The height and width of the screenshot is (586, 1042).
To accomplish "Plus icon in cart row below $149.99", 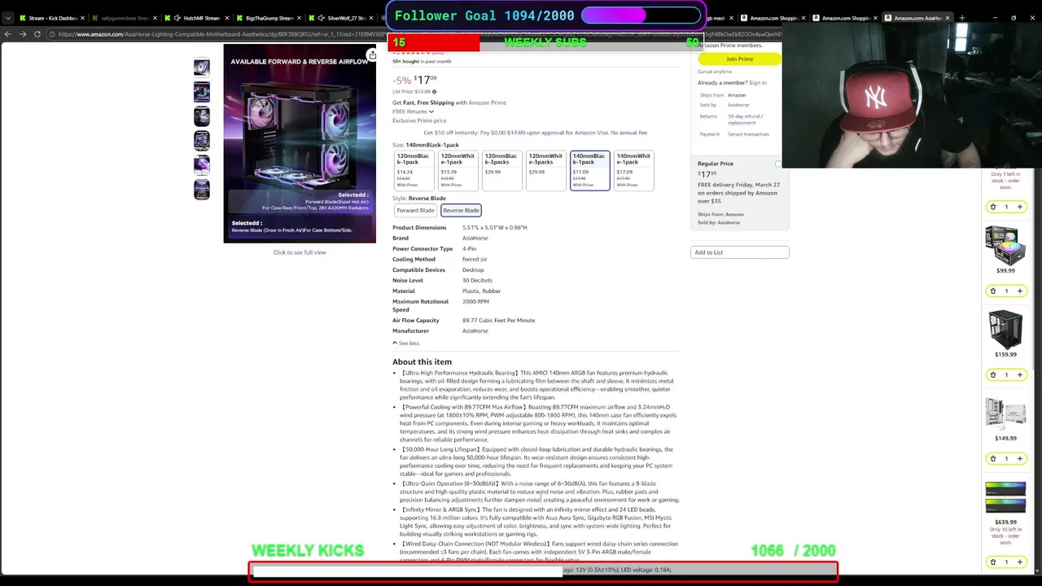I will [1019, 458].
